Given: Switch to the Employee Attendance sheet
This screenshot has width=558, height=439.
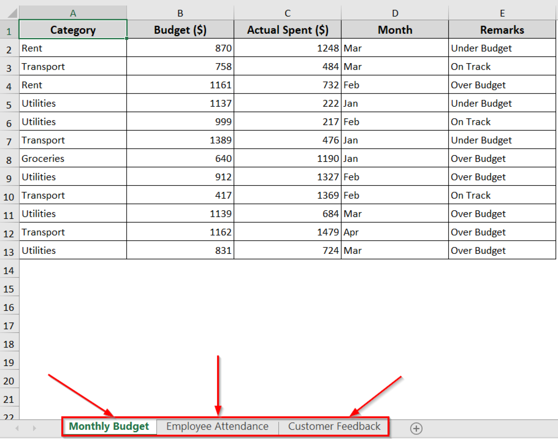Looking at the screenshot, I should pyautogui.click(x=217, y=426).
